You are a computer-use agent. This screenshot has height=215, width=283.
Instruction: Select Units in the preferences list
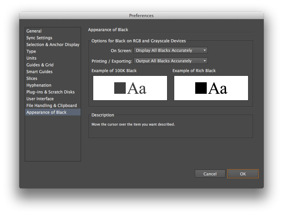(x=31, y=58)
